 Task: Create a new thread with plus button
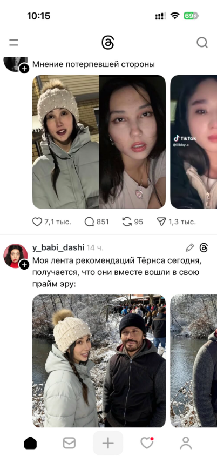108,443
